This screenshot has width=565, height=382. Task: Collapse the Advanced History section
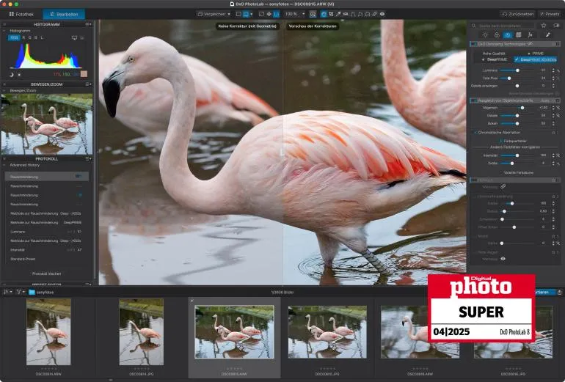click(4, 165)
